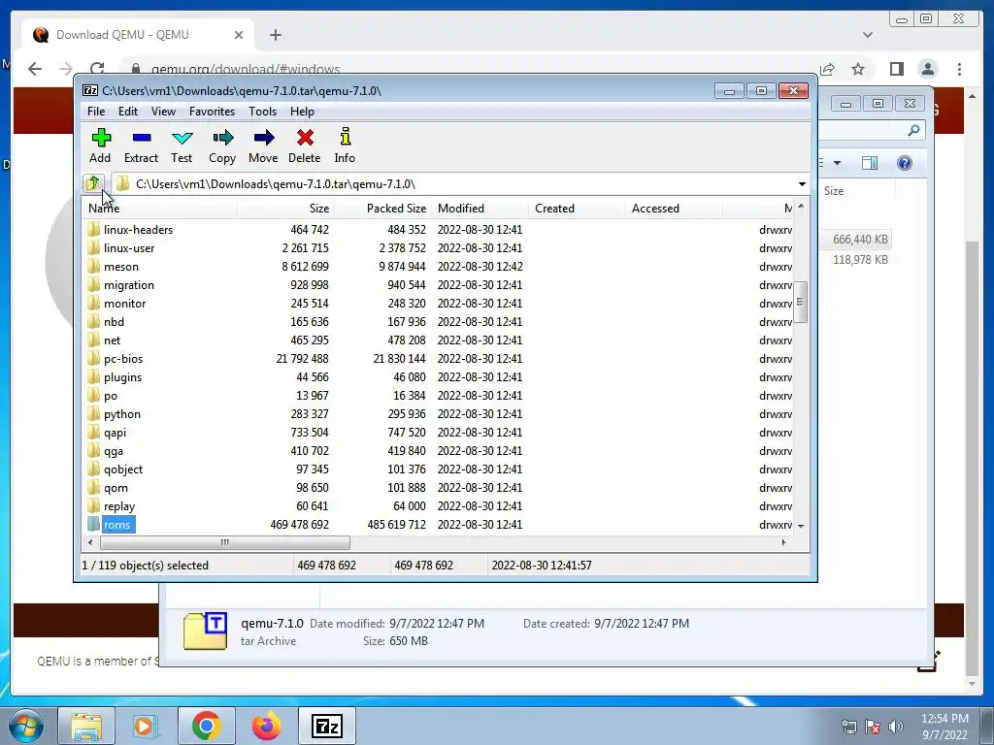Run Test on the archive

(x=182, y=146)
